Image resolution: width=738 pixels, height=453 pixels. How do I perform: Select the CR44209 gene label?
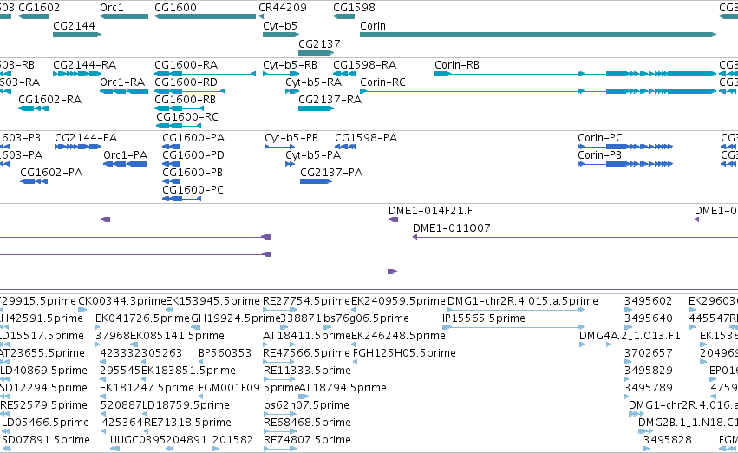point(283,8)
